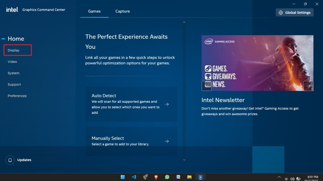Open the Word document taskbar icon
The image size is (323, 181).
pos(179,177)
